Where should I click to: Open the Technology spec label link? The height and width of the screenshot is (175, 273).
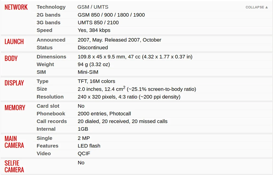pyautogui.click(x=51, y=7)
